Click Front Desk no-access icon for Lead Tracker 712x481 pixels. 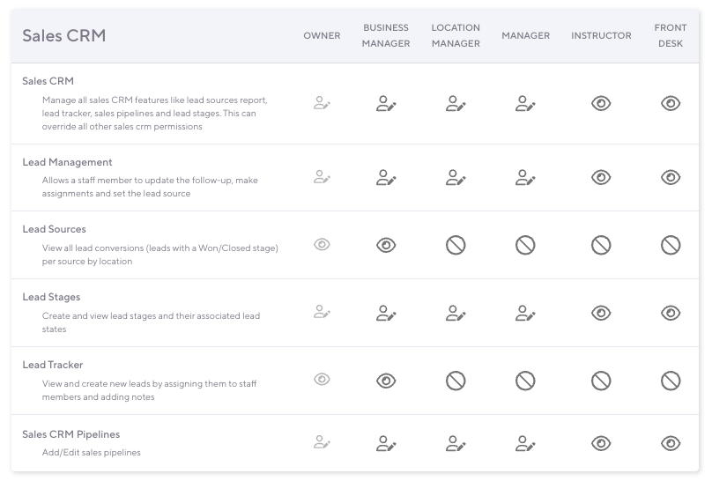click(671, 381)
